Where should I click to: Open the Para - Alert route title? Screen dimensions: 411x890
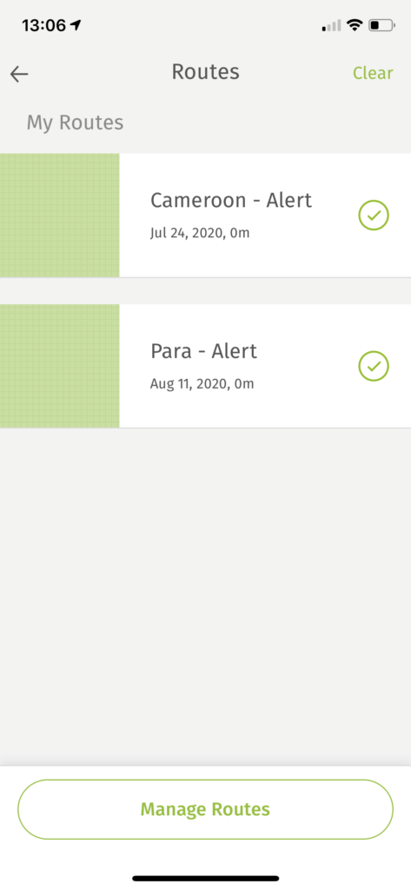[x=204, y=351]
